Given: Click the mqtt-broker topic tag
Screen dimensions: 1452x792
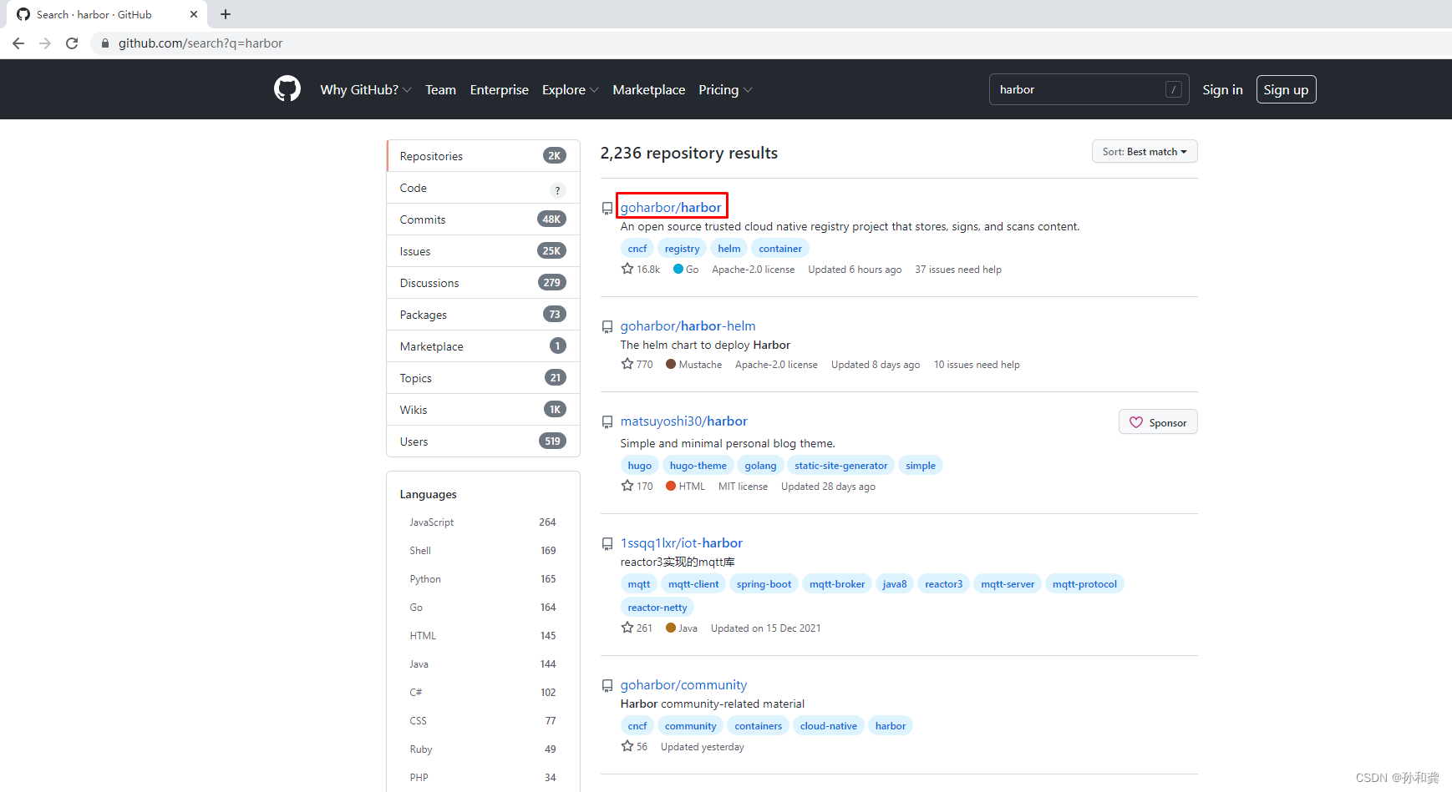Looking at the screenshot, I should 837,584.
